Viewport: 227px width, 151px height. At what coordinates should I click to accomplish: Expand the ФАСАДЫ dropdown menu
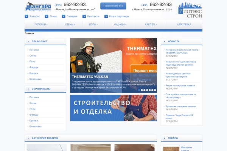click(120, 25)
